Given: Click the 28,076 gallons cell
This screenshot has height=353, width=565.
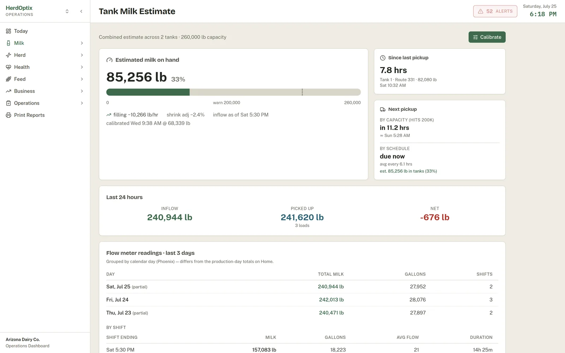Looking at the screenshot, I should [417, 300].
